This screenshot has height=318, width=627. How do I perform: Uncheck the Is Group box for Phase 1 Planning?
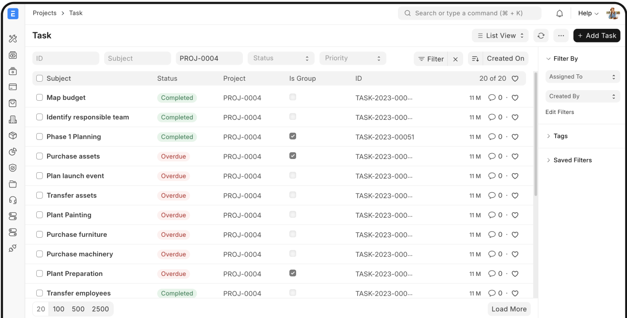coord(293,136)
